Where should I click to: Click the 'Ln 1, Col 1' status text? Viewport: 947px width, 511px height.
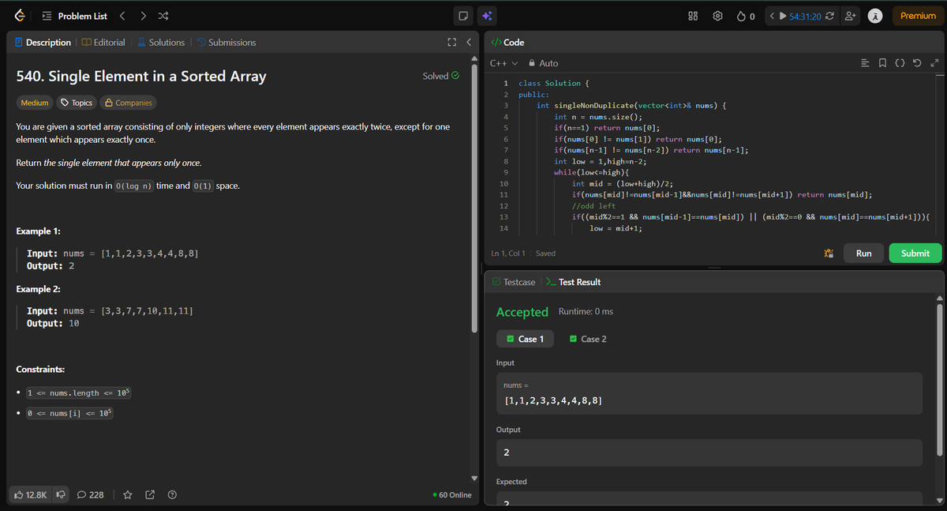tap(508, 254)
